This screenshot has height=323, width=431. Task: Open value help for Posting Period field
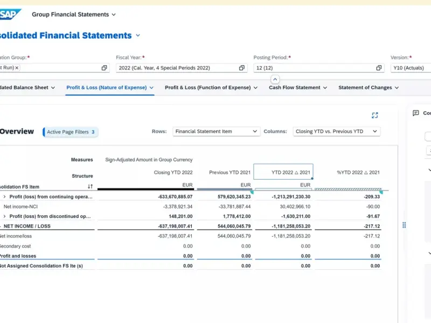coord(379,68)
